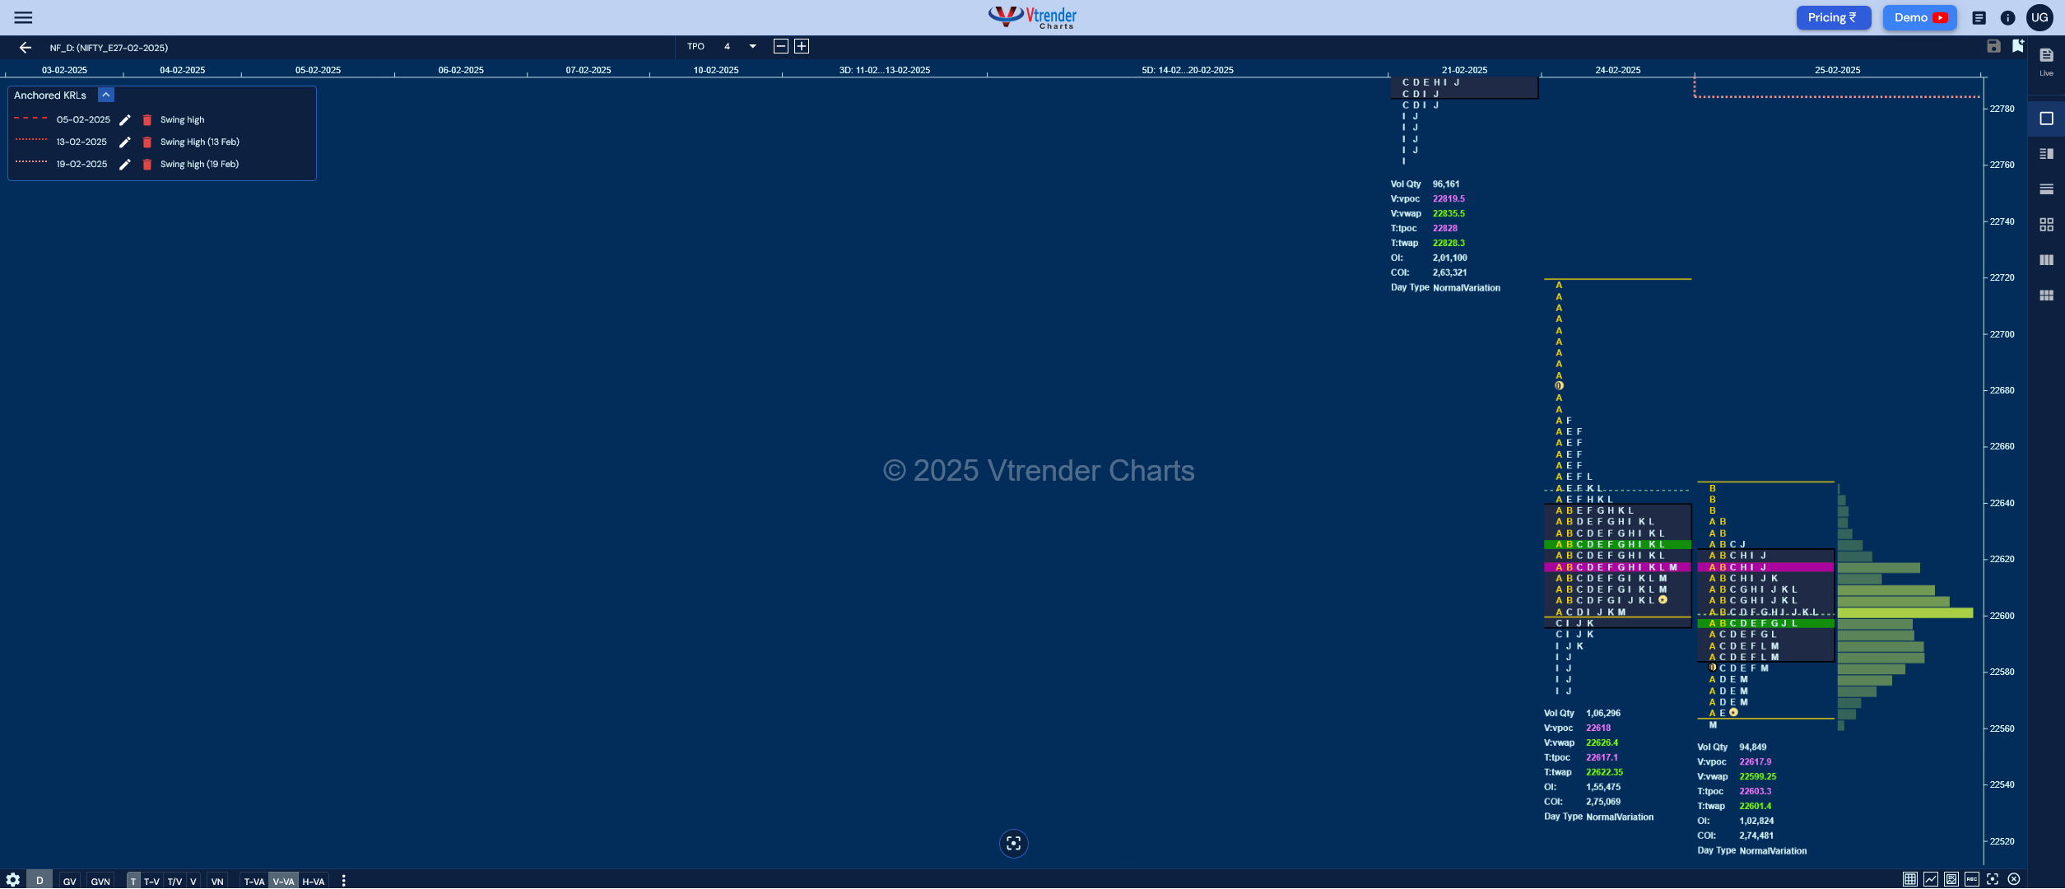2065x889 pixels.
Task: Select the T/V profile tab
Action: 174,881
